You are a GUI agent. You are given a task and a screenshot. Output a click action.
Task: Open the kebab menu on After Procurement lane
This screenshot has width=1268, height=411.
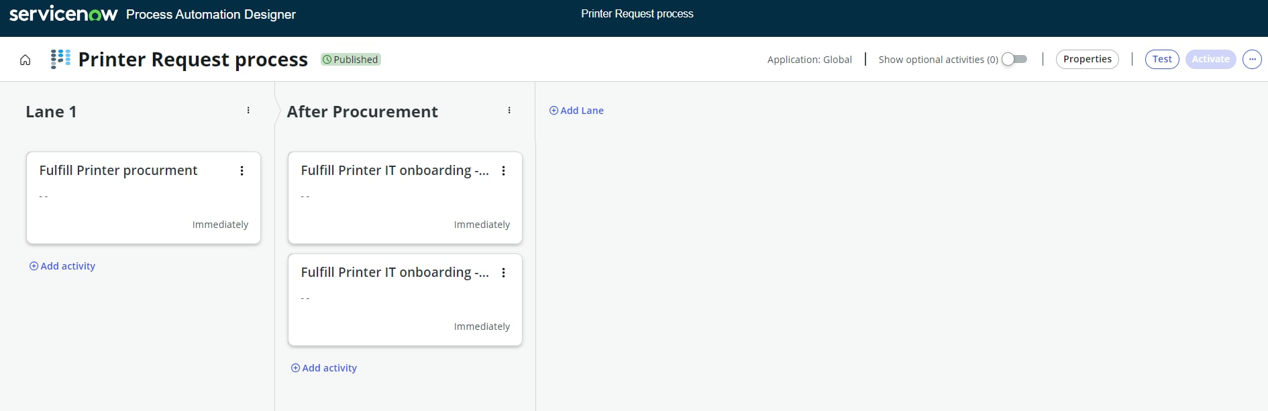point(509,110)
